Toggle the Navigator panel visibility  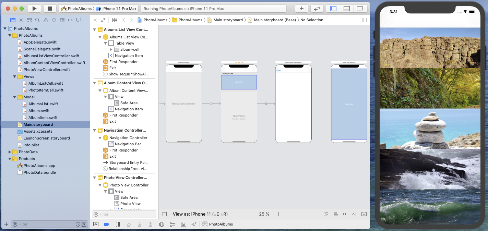click(333, 8)
